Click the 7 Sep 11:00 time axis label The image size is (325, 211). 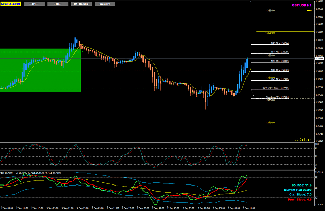158,208
